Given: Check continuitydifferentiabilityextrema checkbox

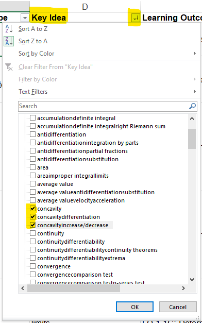Looking at the screenshot, I should (32, 258).
